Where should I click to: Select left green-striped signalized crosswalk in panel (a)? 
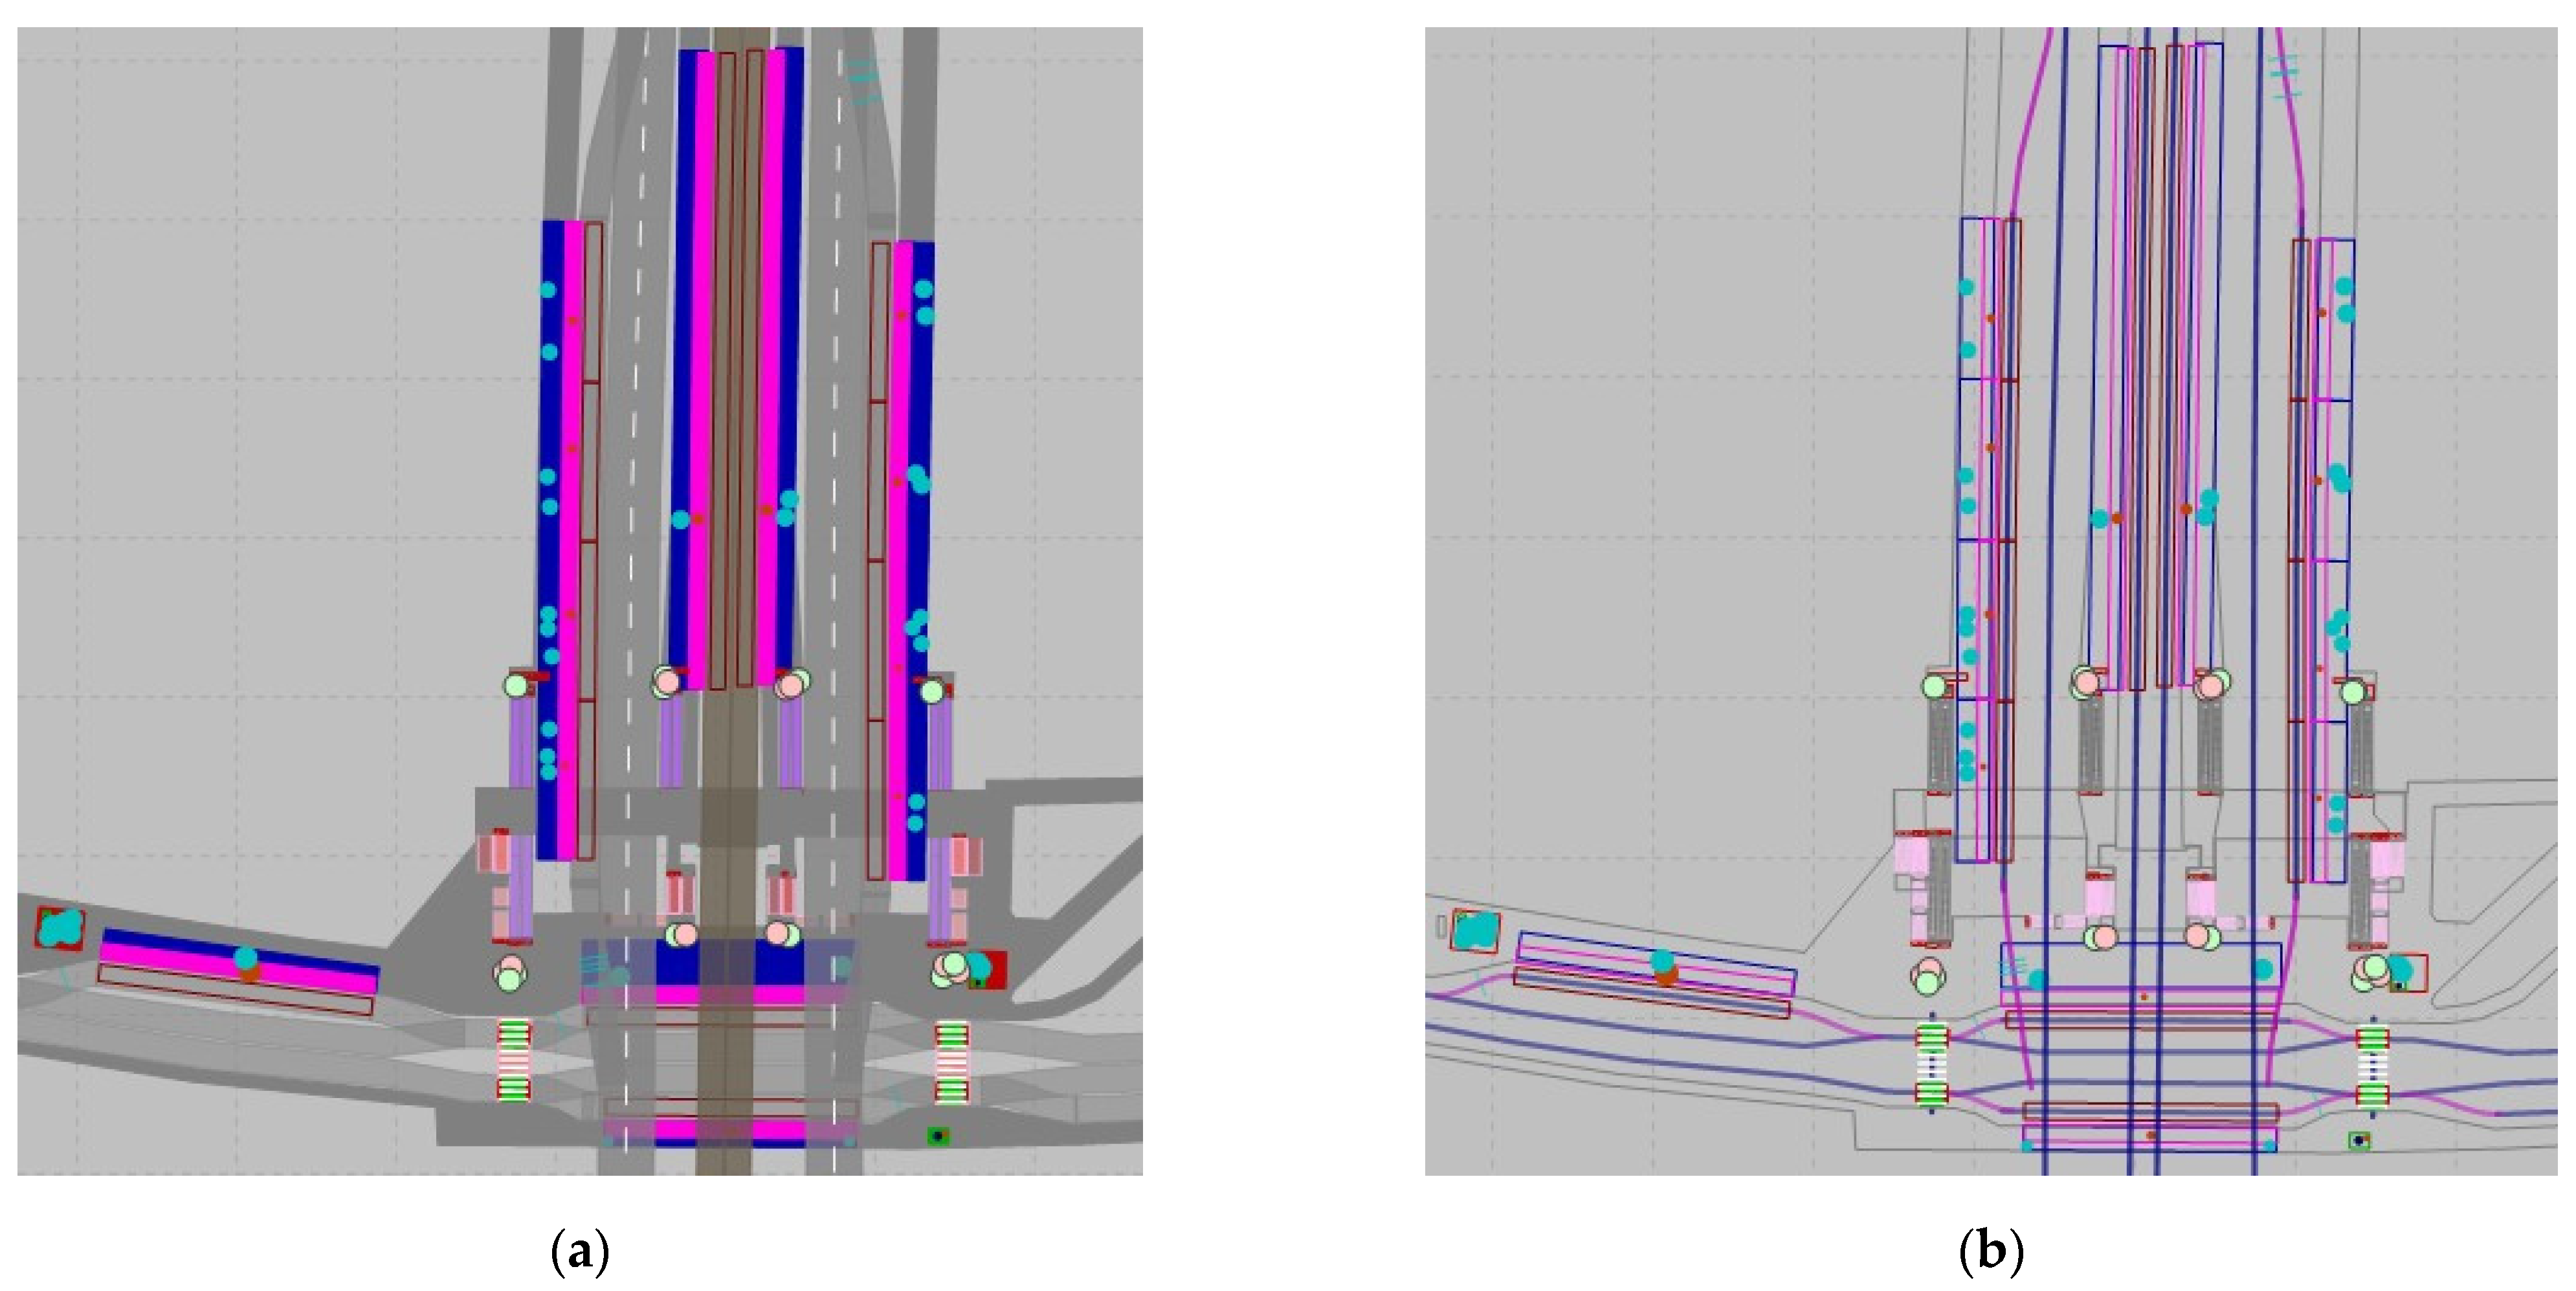(x=514, y=1060)
